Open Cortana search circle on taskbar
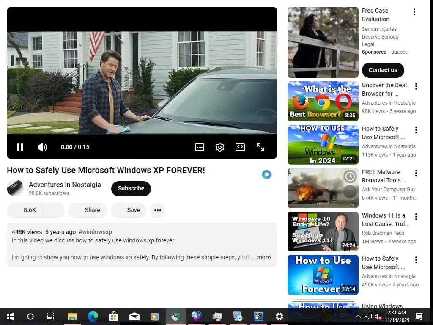 coord(30,317)
